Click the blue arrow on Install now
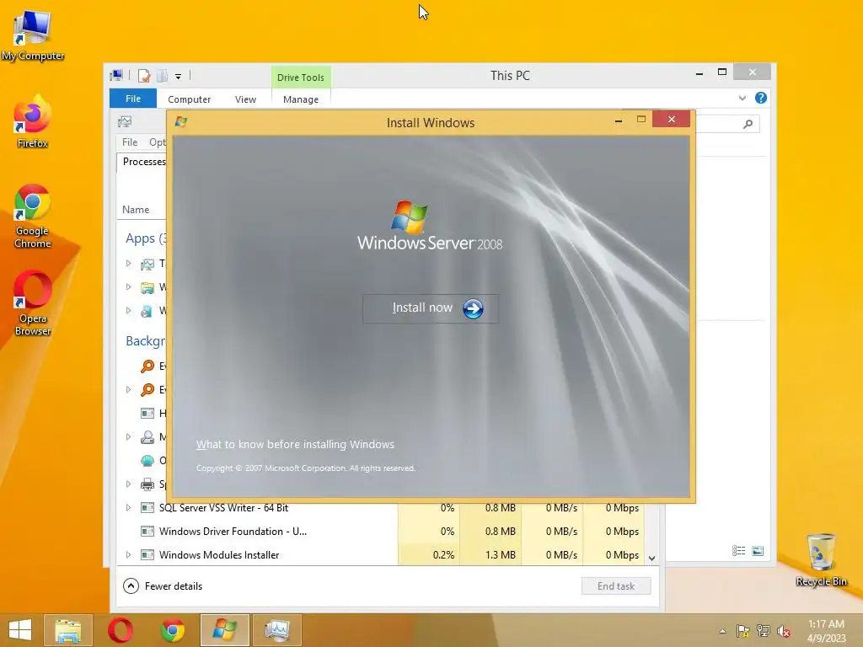 (473, 308)
